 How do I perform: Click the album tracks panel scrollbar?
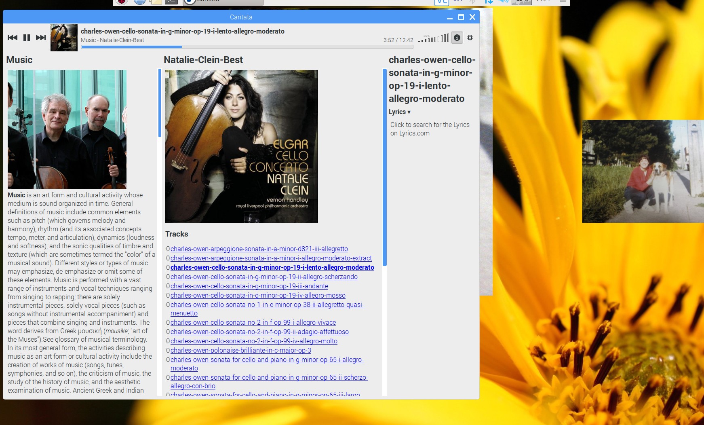point(384,167)
